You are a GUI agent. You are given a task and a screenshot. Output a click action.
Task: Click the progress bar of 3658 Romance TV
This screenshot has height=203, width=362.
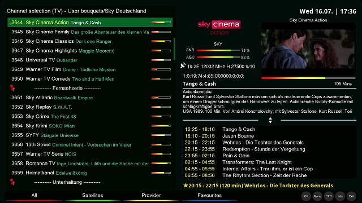161,163
